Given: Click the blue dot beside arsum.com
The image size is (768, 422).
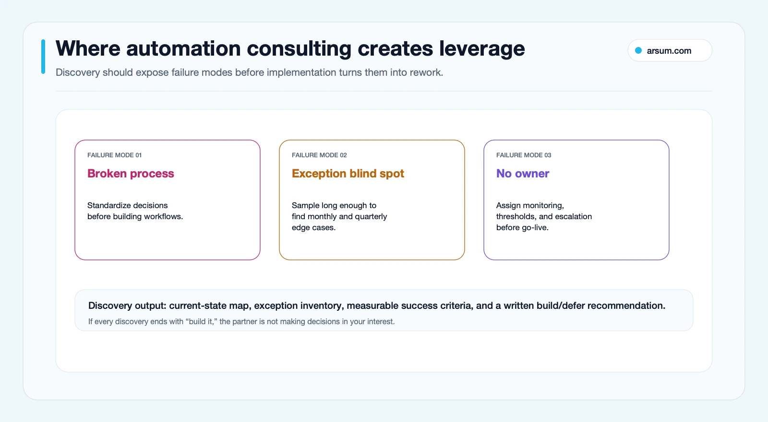Looking at the screenshot, I should point(638,50).
